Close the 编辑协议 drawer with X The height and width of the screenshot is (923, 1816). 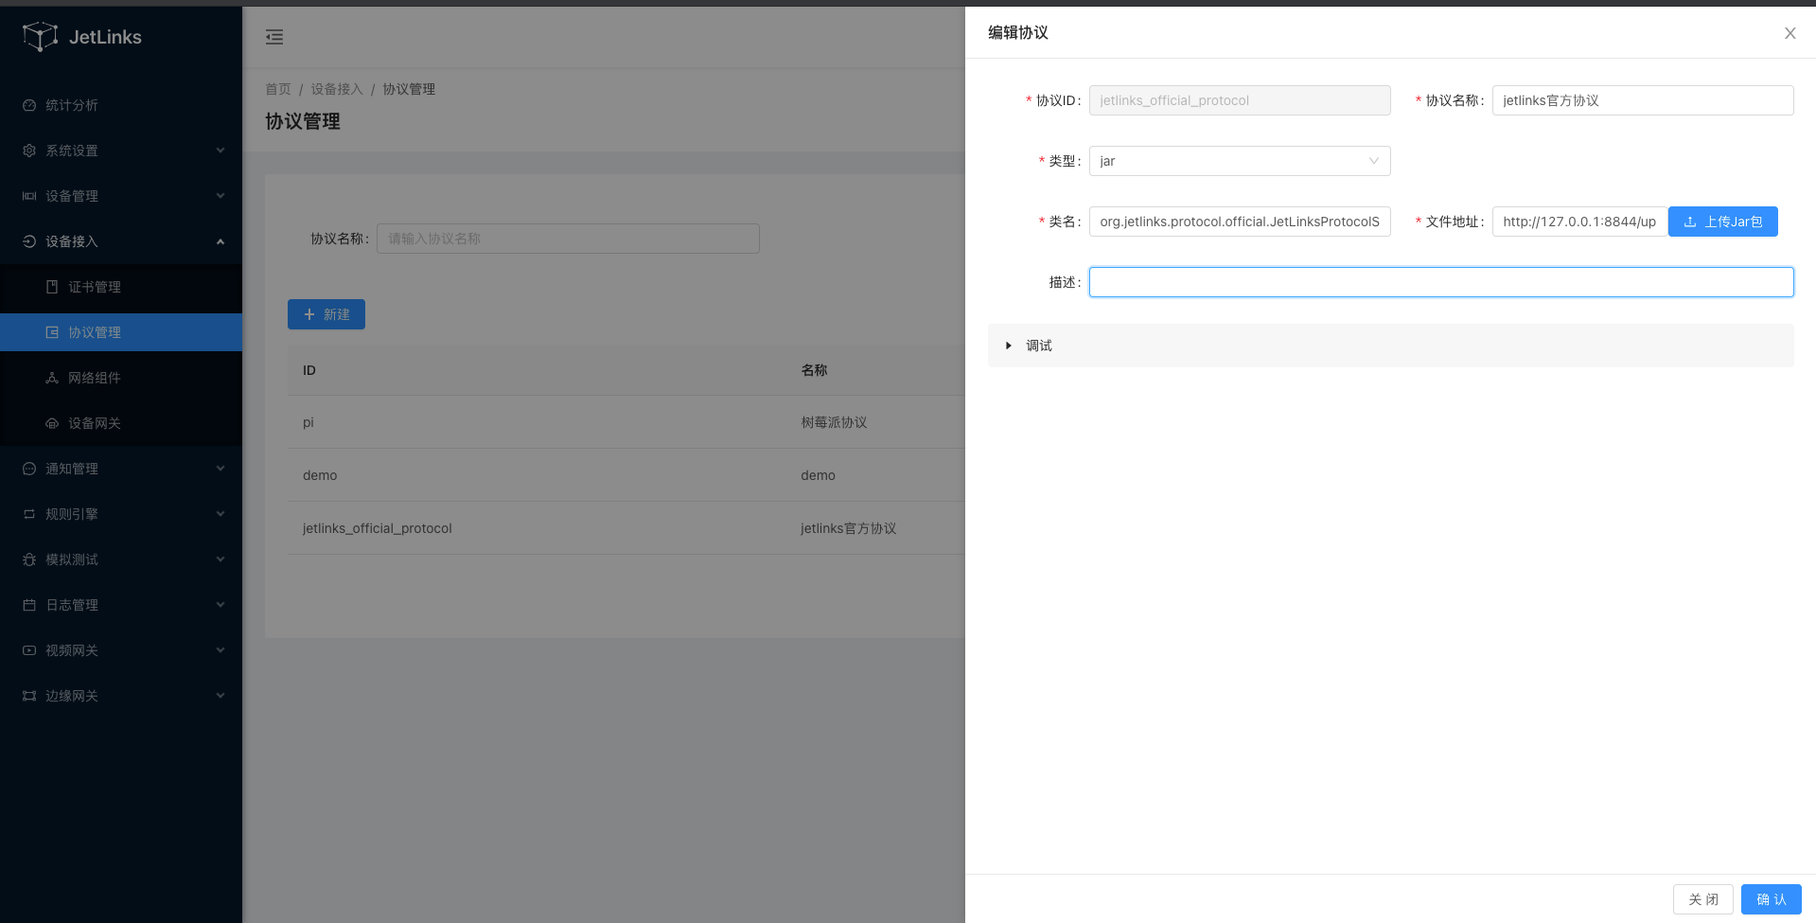pos(1790,33)
